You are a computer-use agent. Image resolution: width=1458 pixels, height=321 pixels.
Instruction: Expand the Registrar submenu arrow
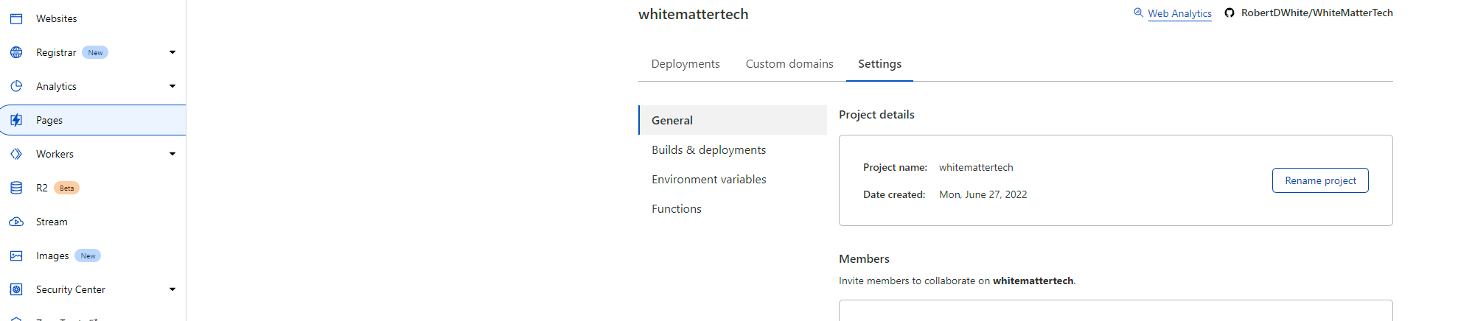[172, 52]
